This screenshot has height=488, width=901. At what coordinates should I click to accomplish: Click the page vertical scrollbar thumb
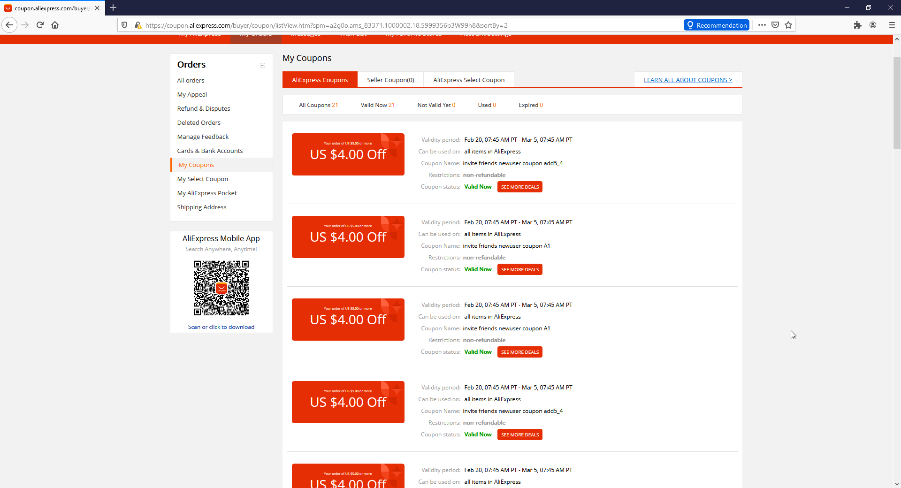point(897,103)
